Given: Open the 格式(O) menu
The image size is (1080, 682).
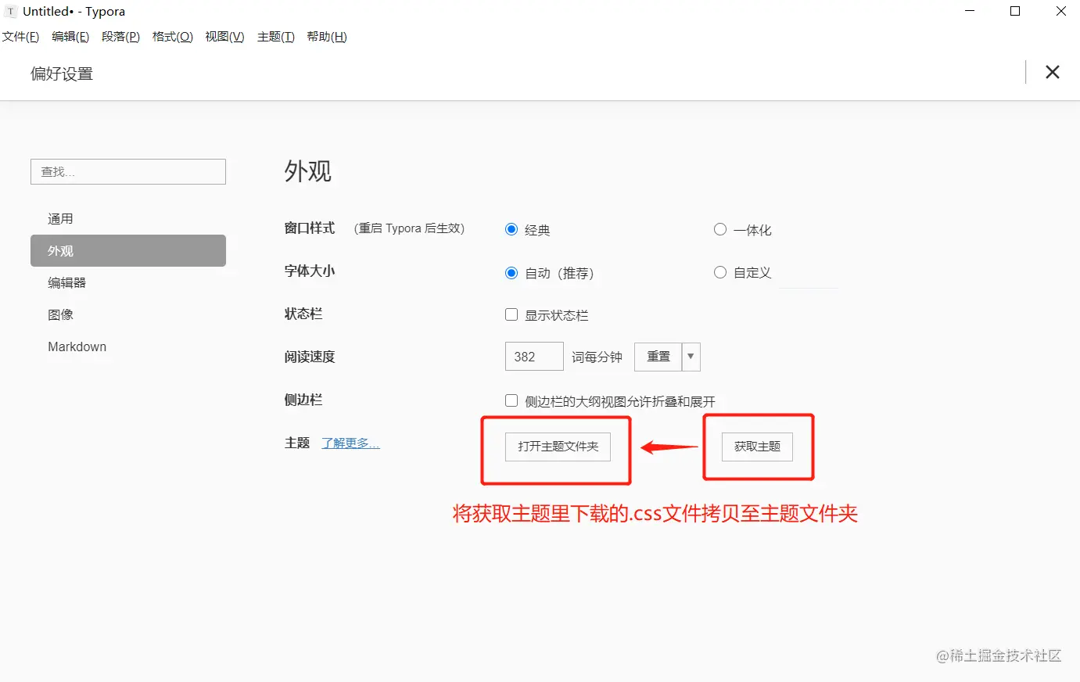Looking at the screenshot, I should [x=172, y=37].
